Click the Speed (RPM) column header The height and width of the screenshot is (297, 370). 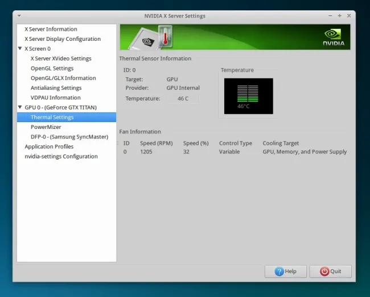(156, 143)
